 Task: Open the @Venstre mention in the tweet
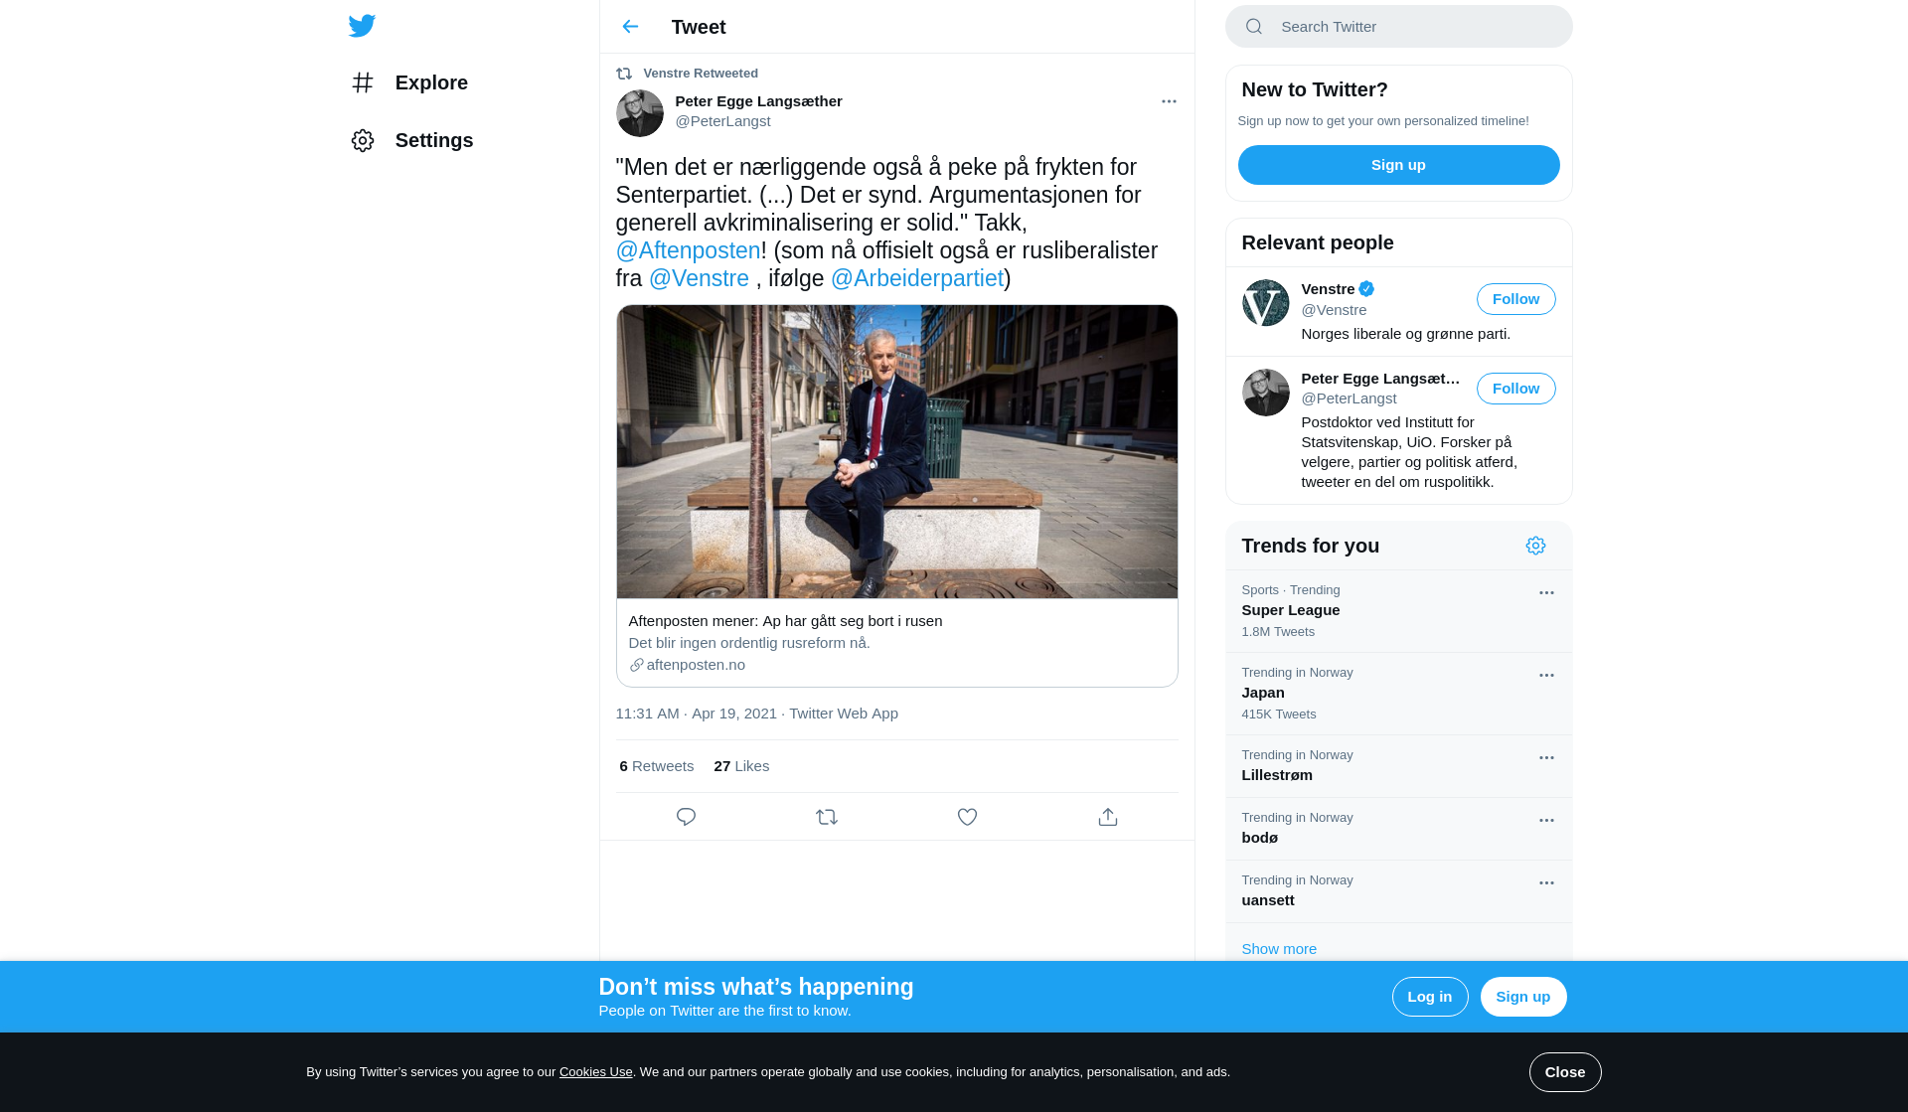[699, 278]
